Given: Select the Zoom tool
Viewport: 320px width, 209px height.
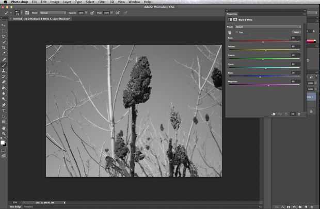Looking at the screenshot, I should tap(4, 134).
